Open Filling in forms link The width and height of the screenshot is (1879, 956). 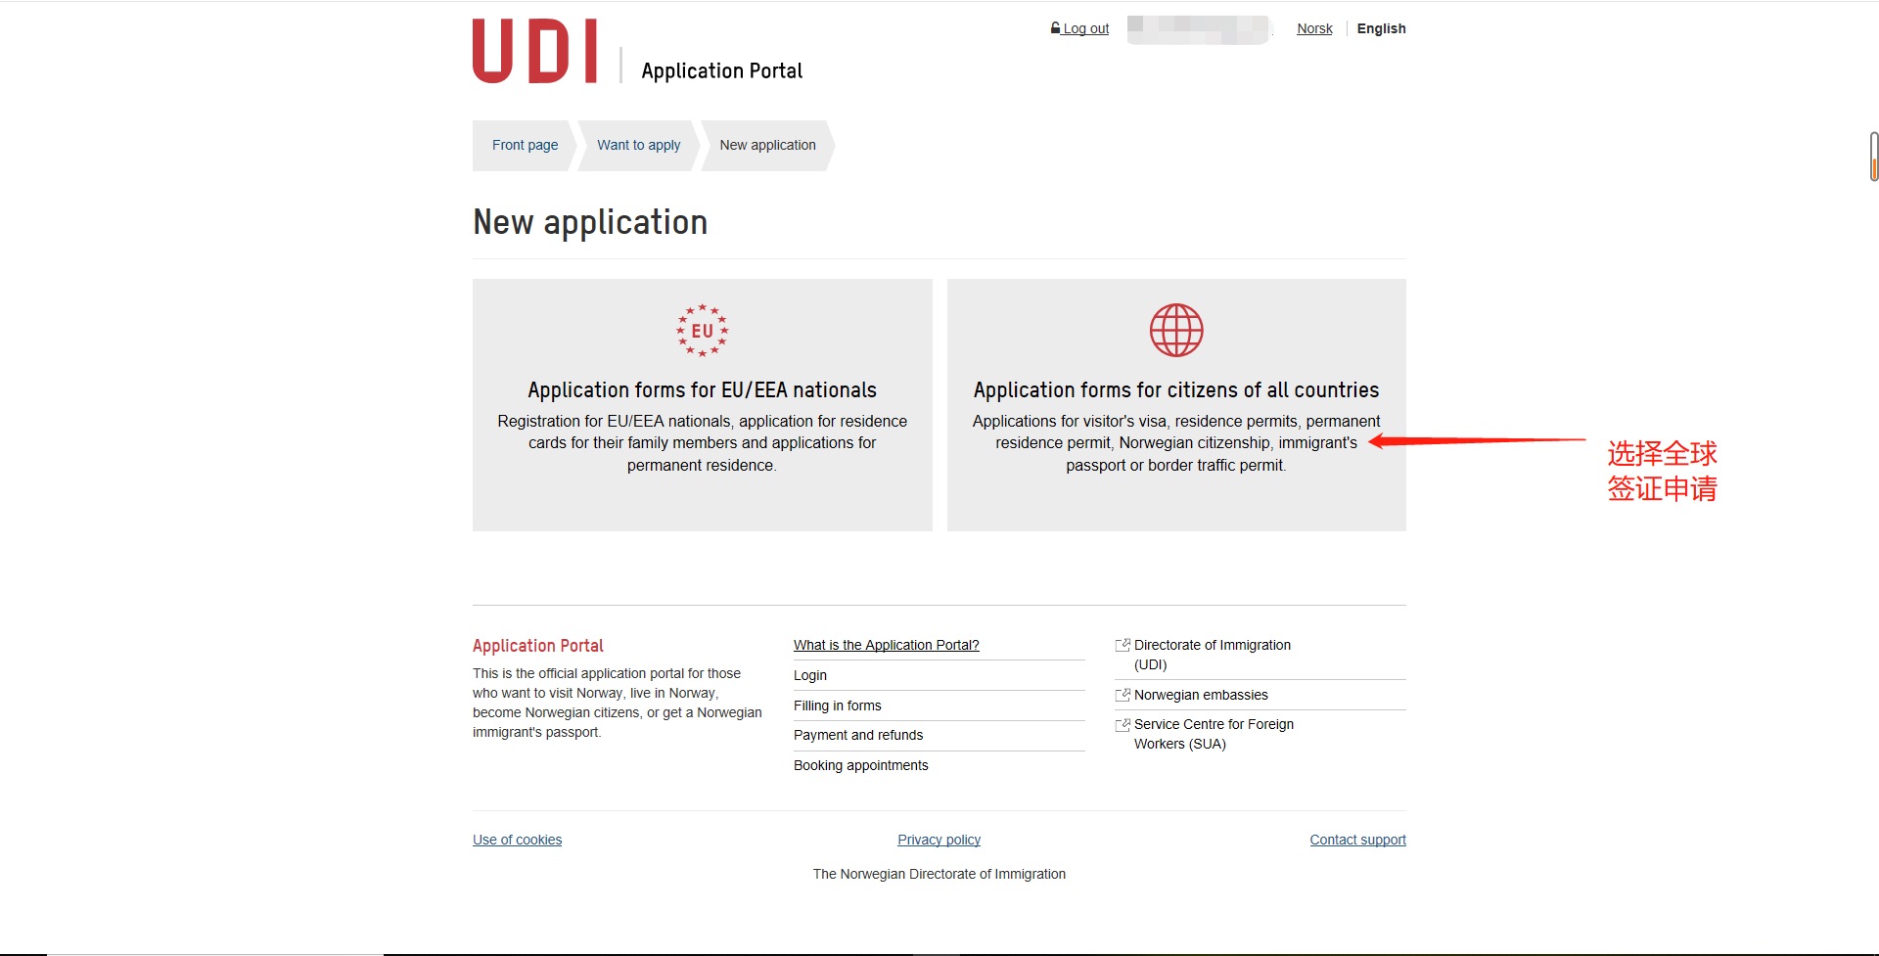[837, 706]
